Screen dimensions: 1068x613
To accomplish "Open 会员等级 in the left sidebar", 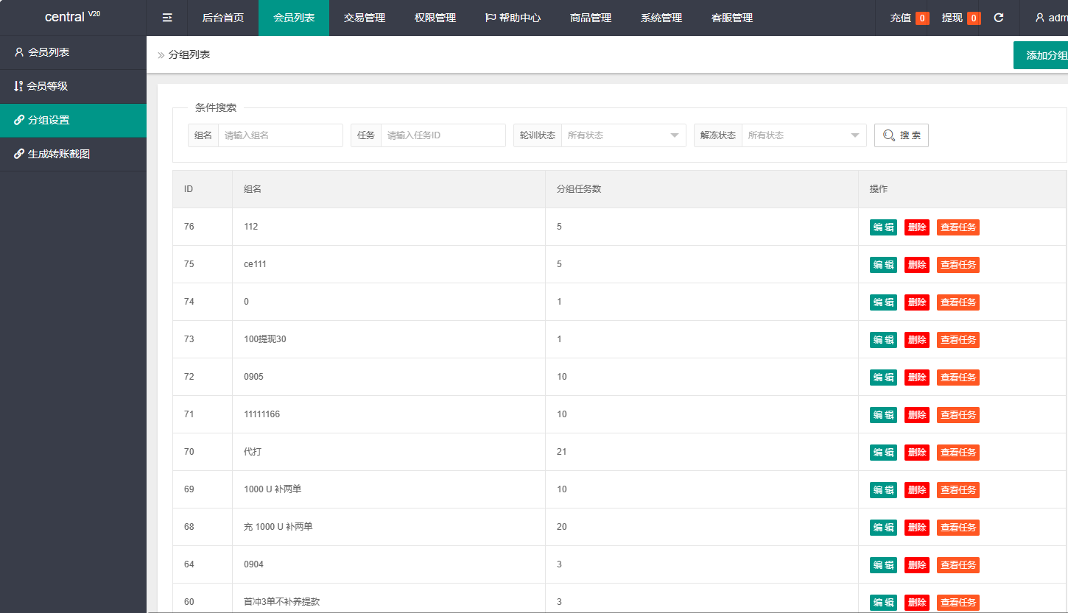I will coord(73,86).
